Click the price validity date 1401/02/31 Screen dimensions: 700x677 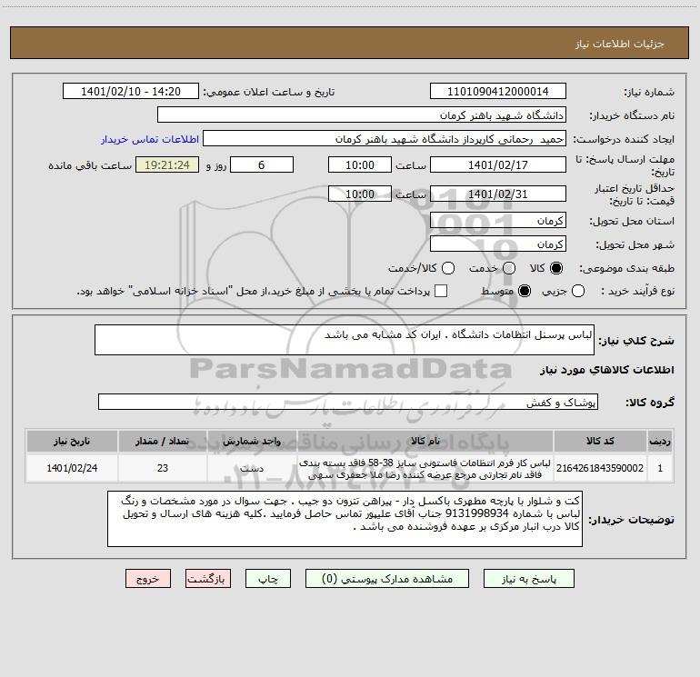[x=498, y=194]
